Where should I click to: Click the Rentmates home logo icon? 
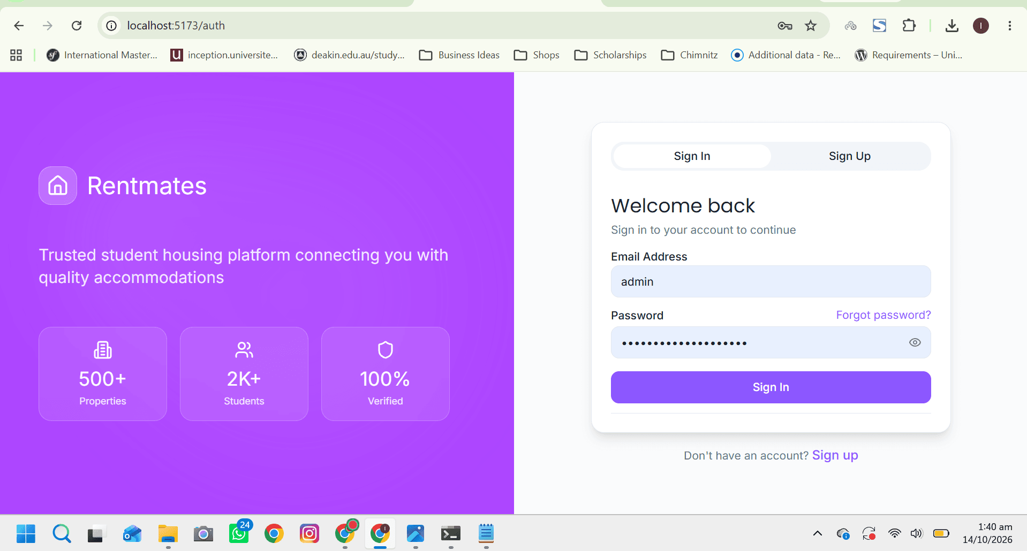[58, 186]
